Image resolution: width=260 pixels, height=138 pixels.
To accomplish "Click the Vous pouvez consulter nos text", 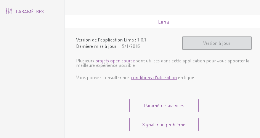I will click(x=103, y=78).
